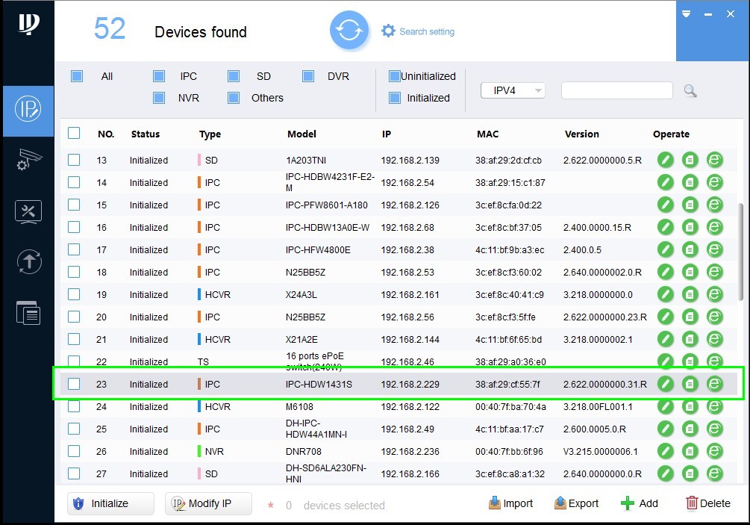
Task: Open camera settings sidebar icon
Action: (28, 160)
